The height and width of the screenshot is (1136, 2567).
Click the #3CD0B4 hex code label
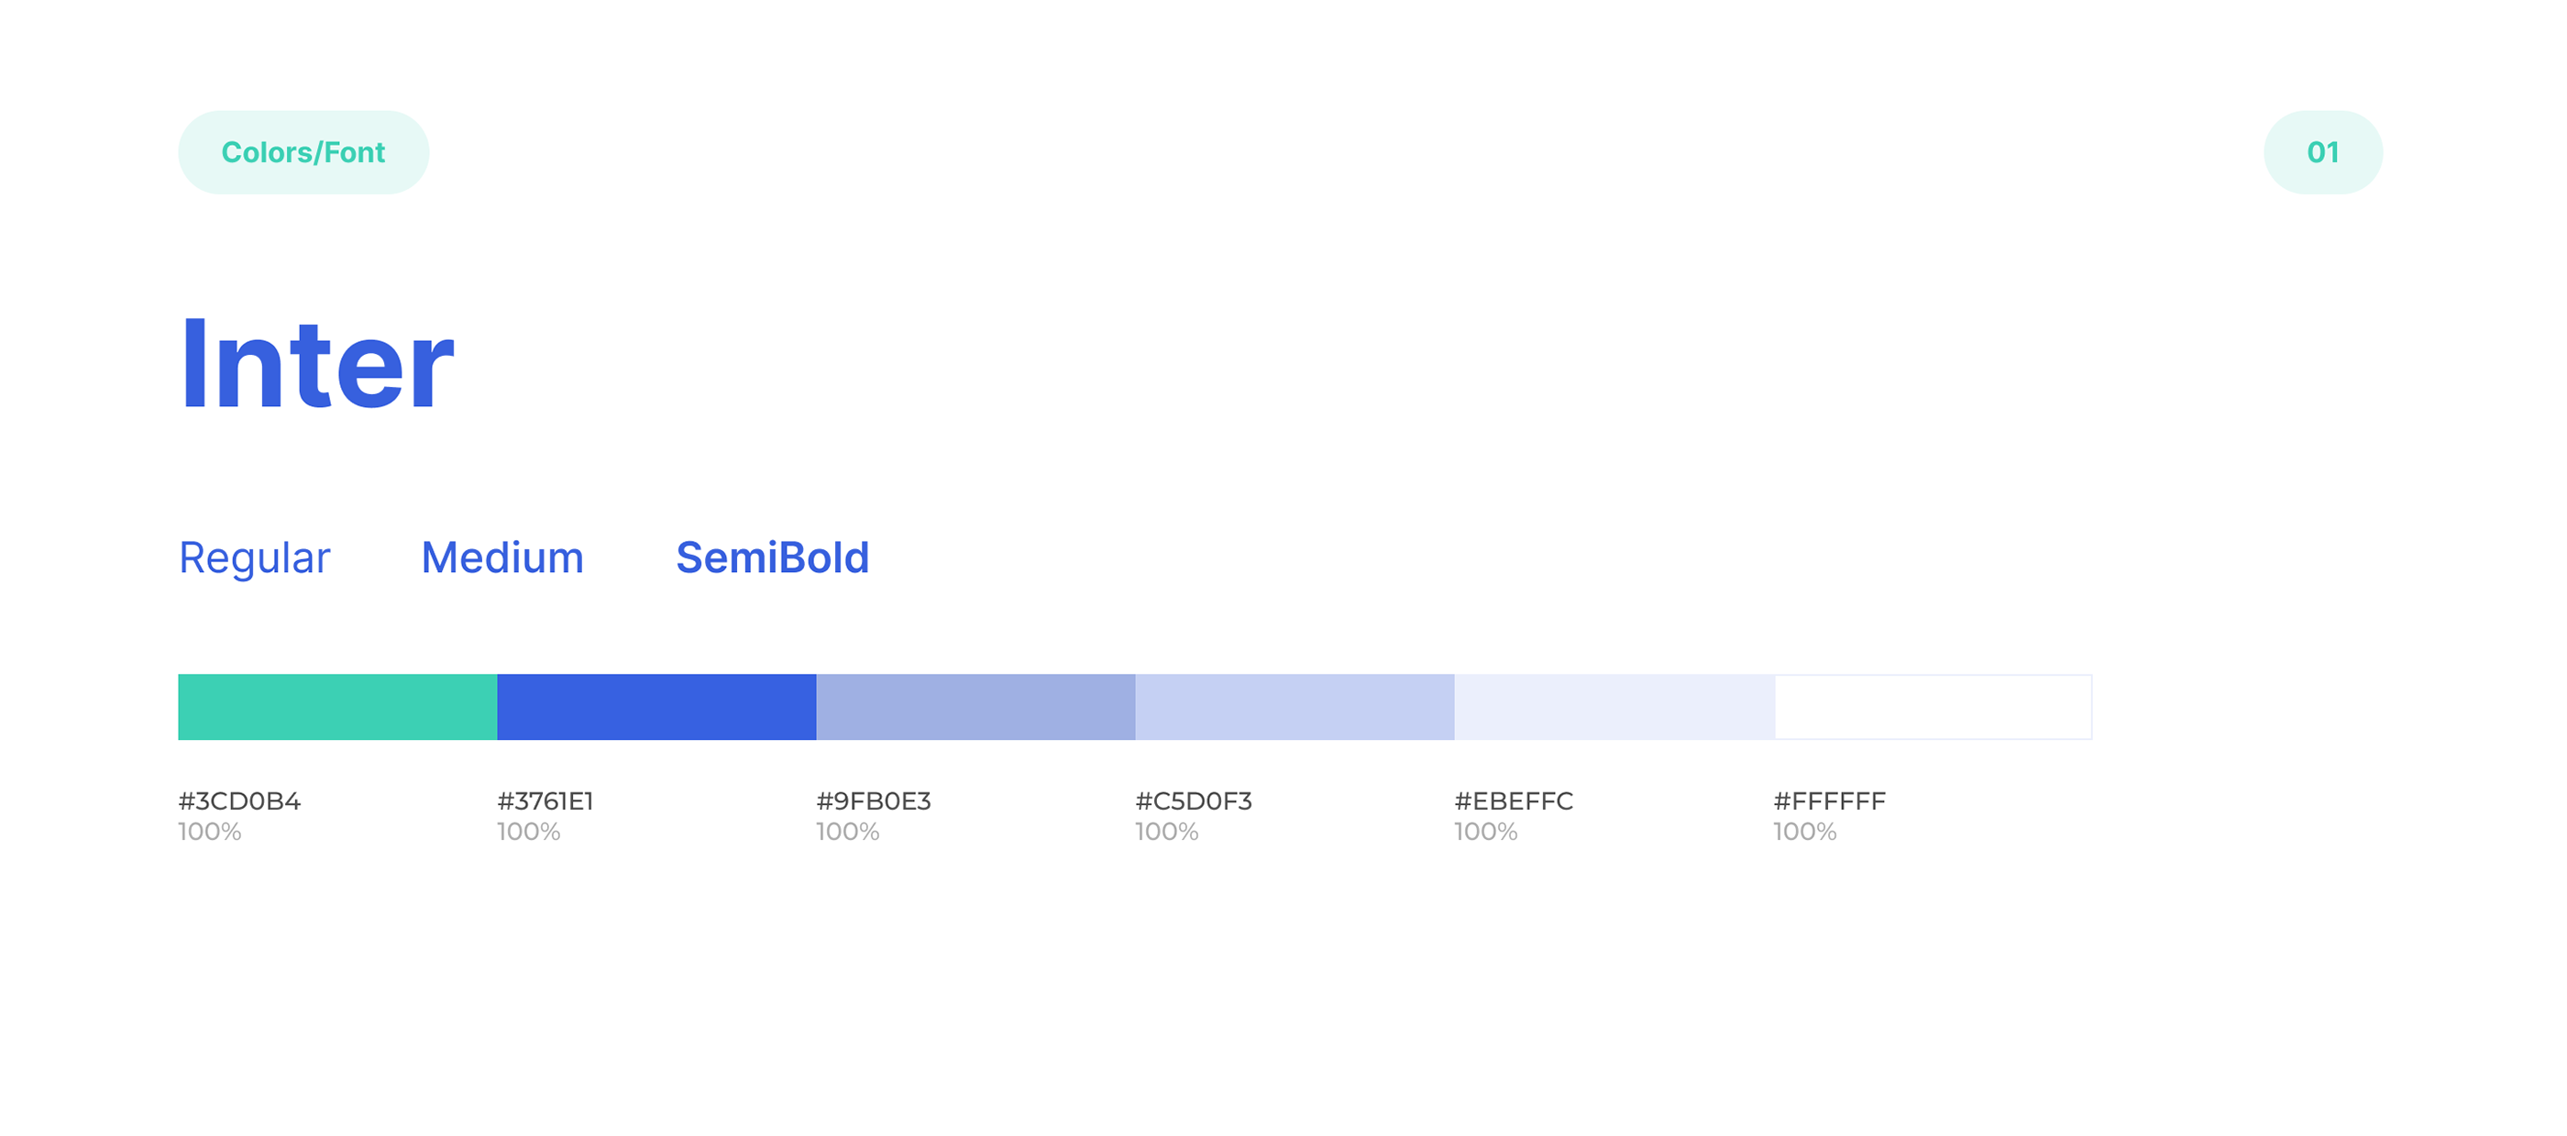[x=239, y=801]
